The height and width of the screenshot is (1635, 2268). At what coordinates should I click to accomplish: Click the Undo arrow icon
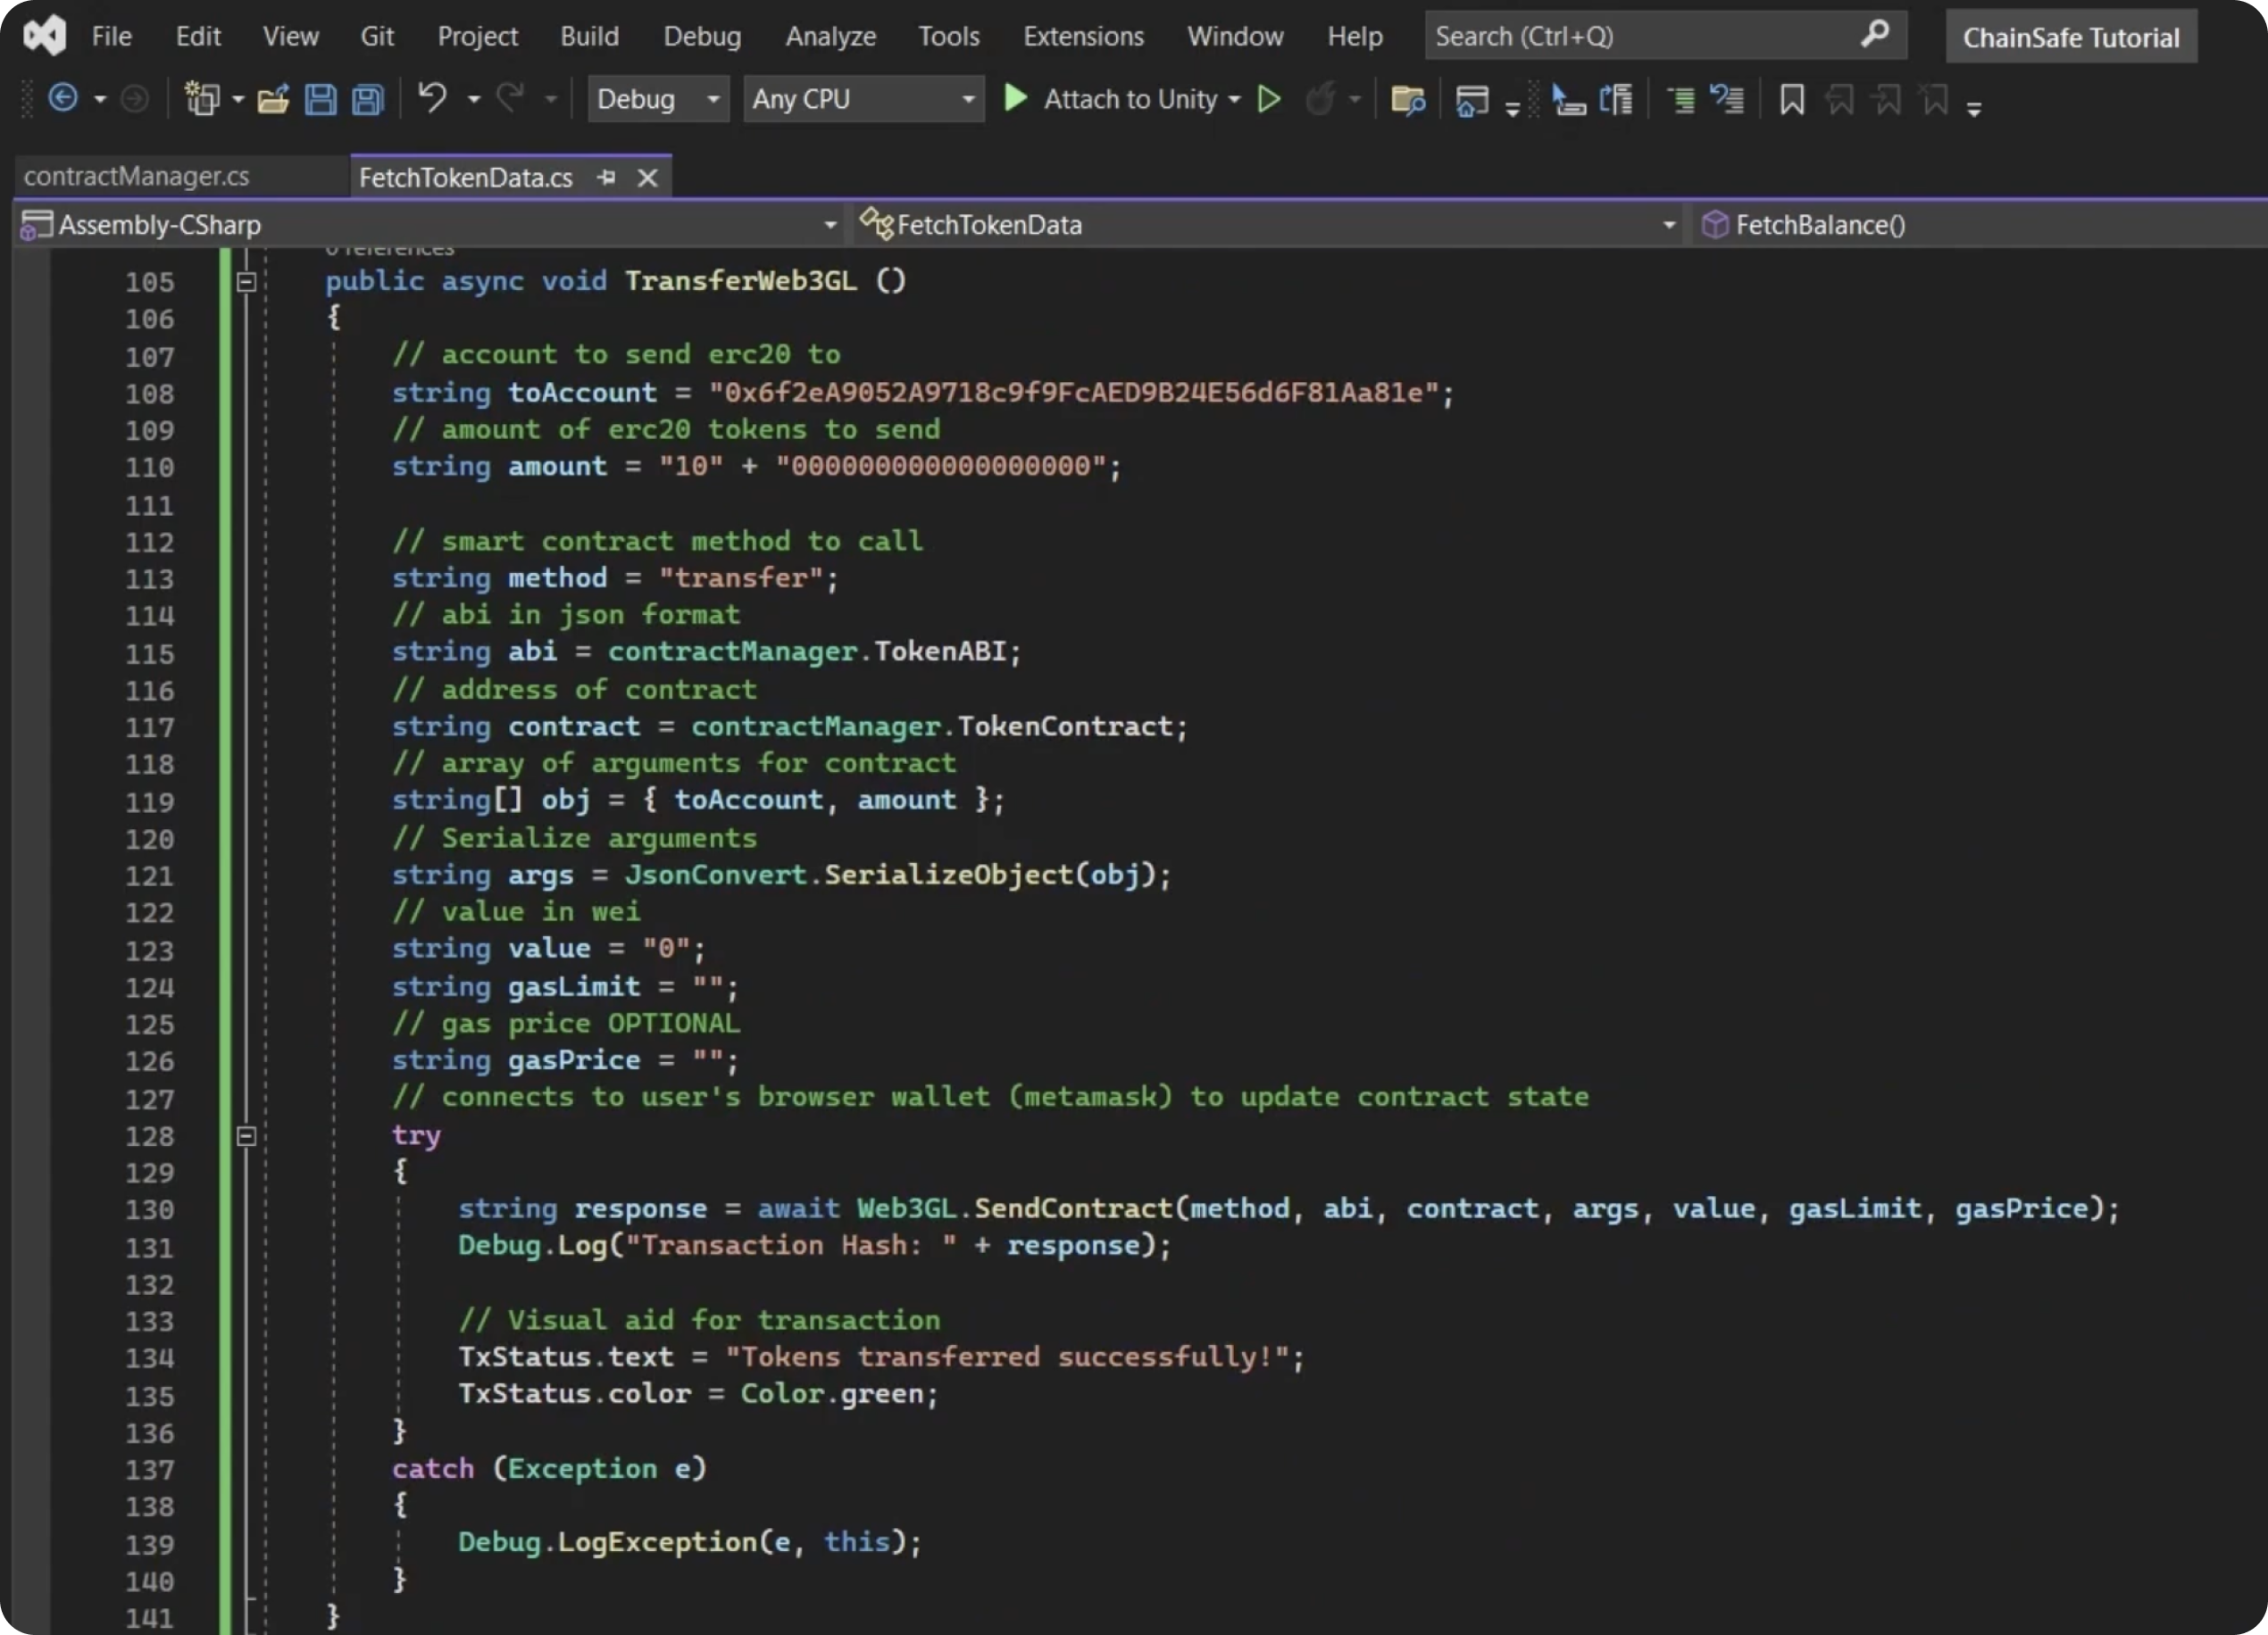(x=432, y=98)
